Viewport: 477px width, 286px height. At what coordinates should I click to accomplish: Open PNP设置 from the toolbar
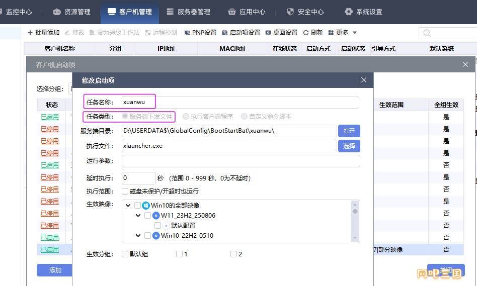[200, 33]
